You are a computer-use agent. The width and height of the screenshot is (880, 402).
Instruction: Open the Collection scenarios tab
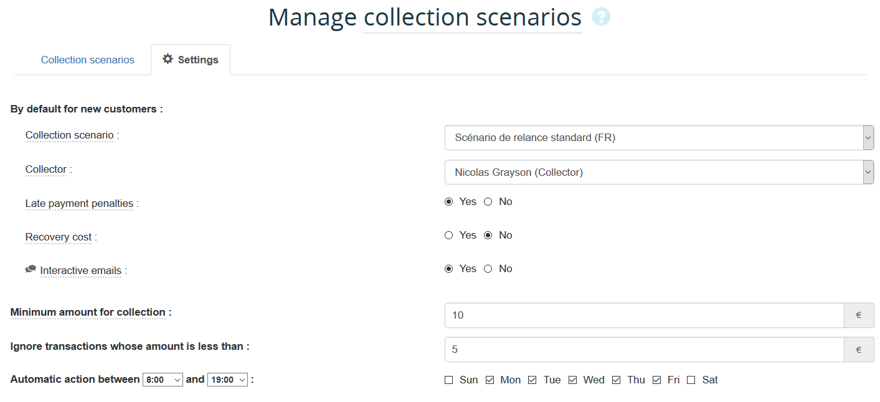(x=88, y=60)
